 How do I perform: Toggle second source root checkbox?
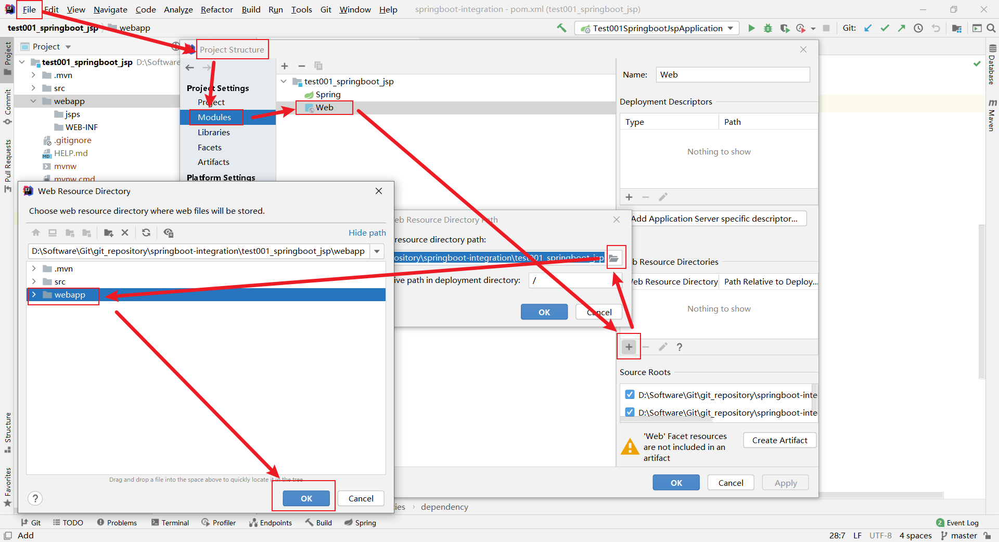(630, 412)
